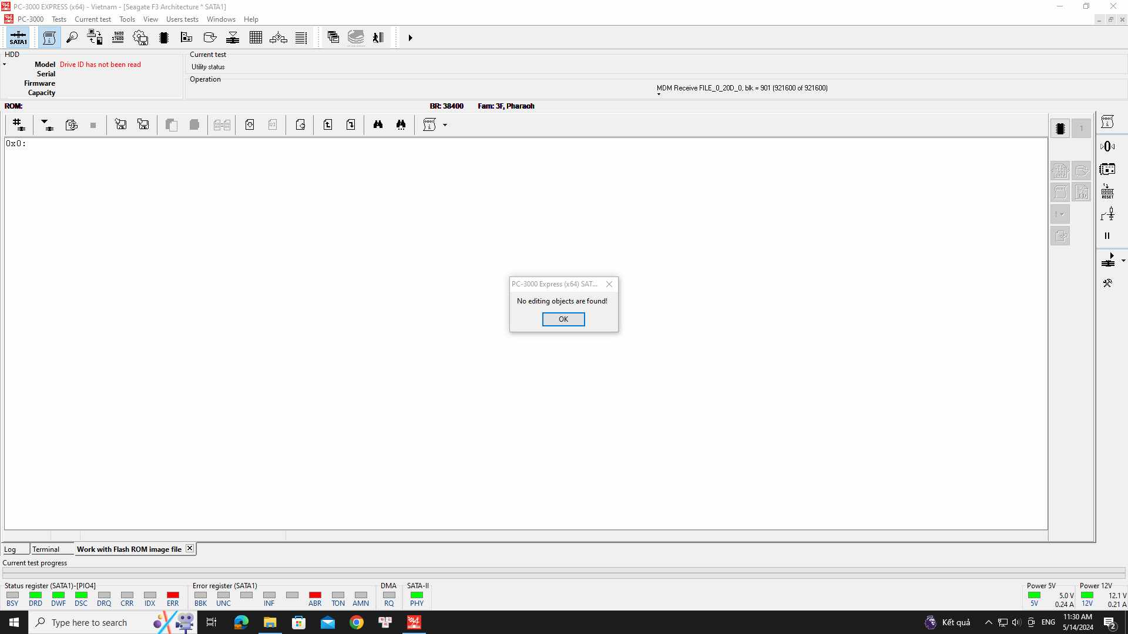Screen dimensions: 1128x634
Task: Open the Users tests menu
Action: 182,19
